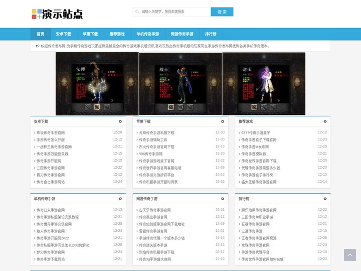Open article 烈火传奇手游官网下载
The image size is (361, 271).
[x=156, y=147]
